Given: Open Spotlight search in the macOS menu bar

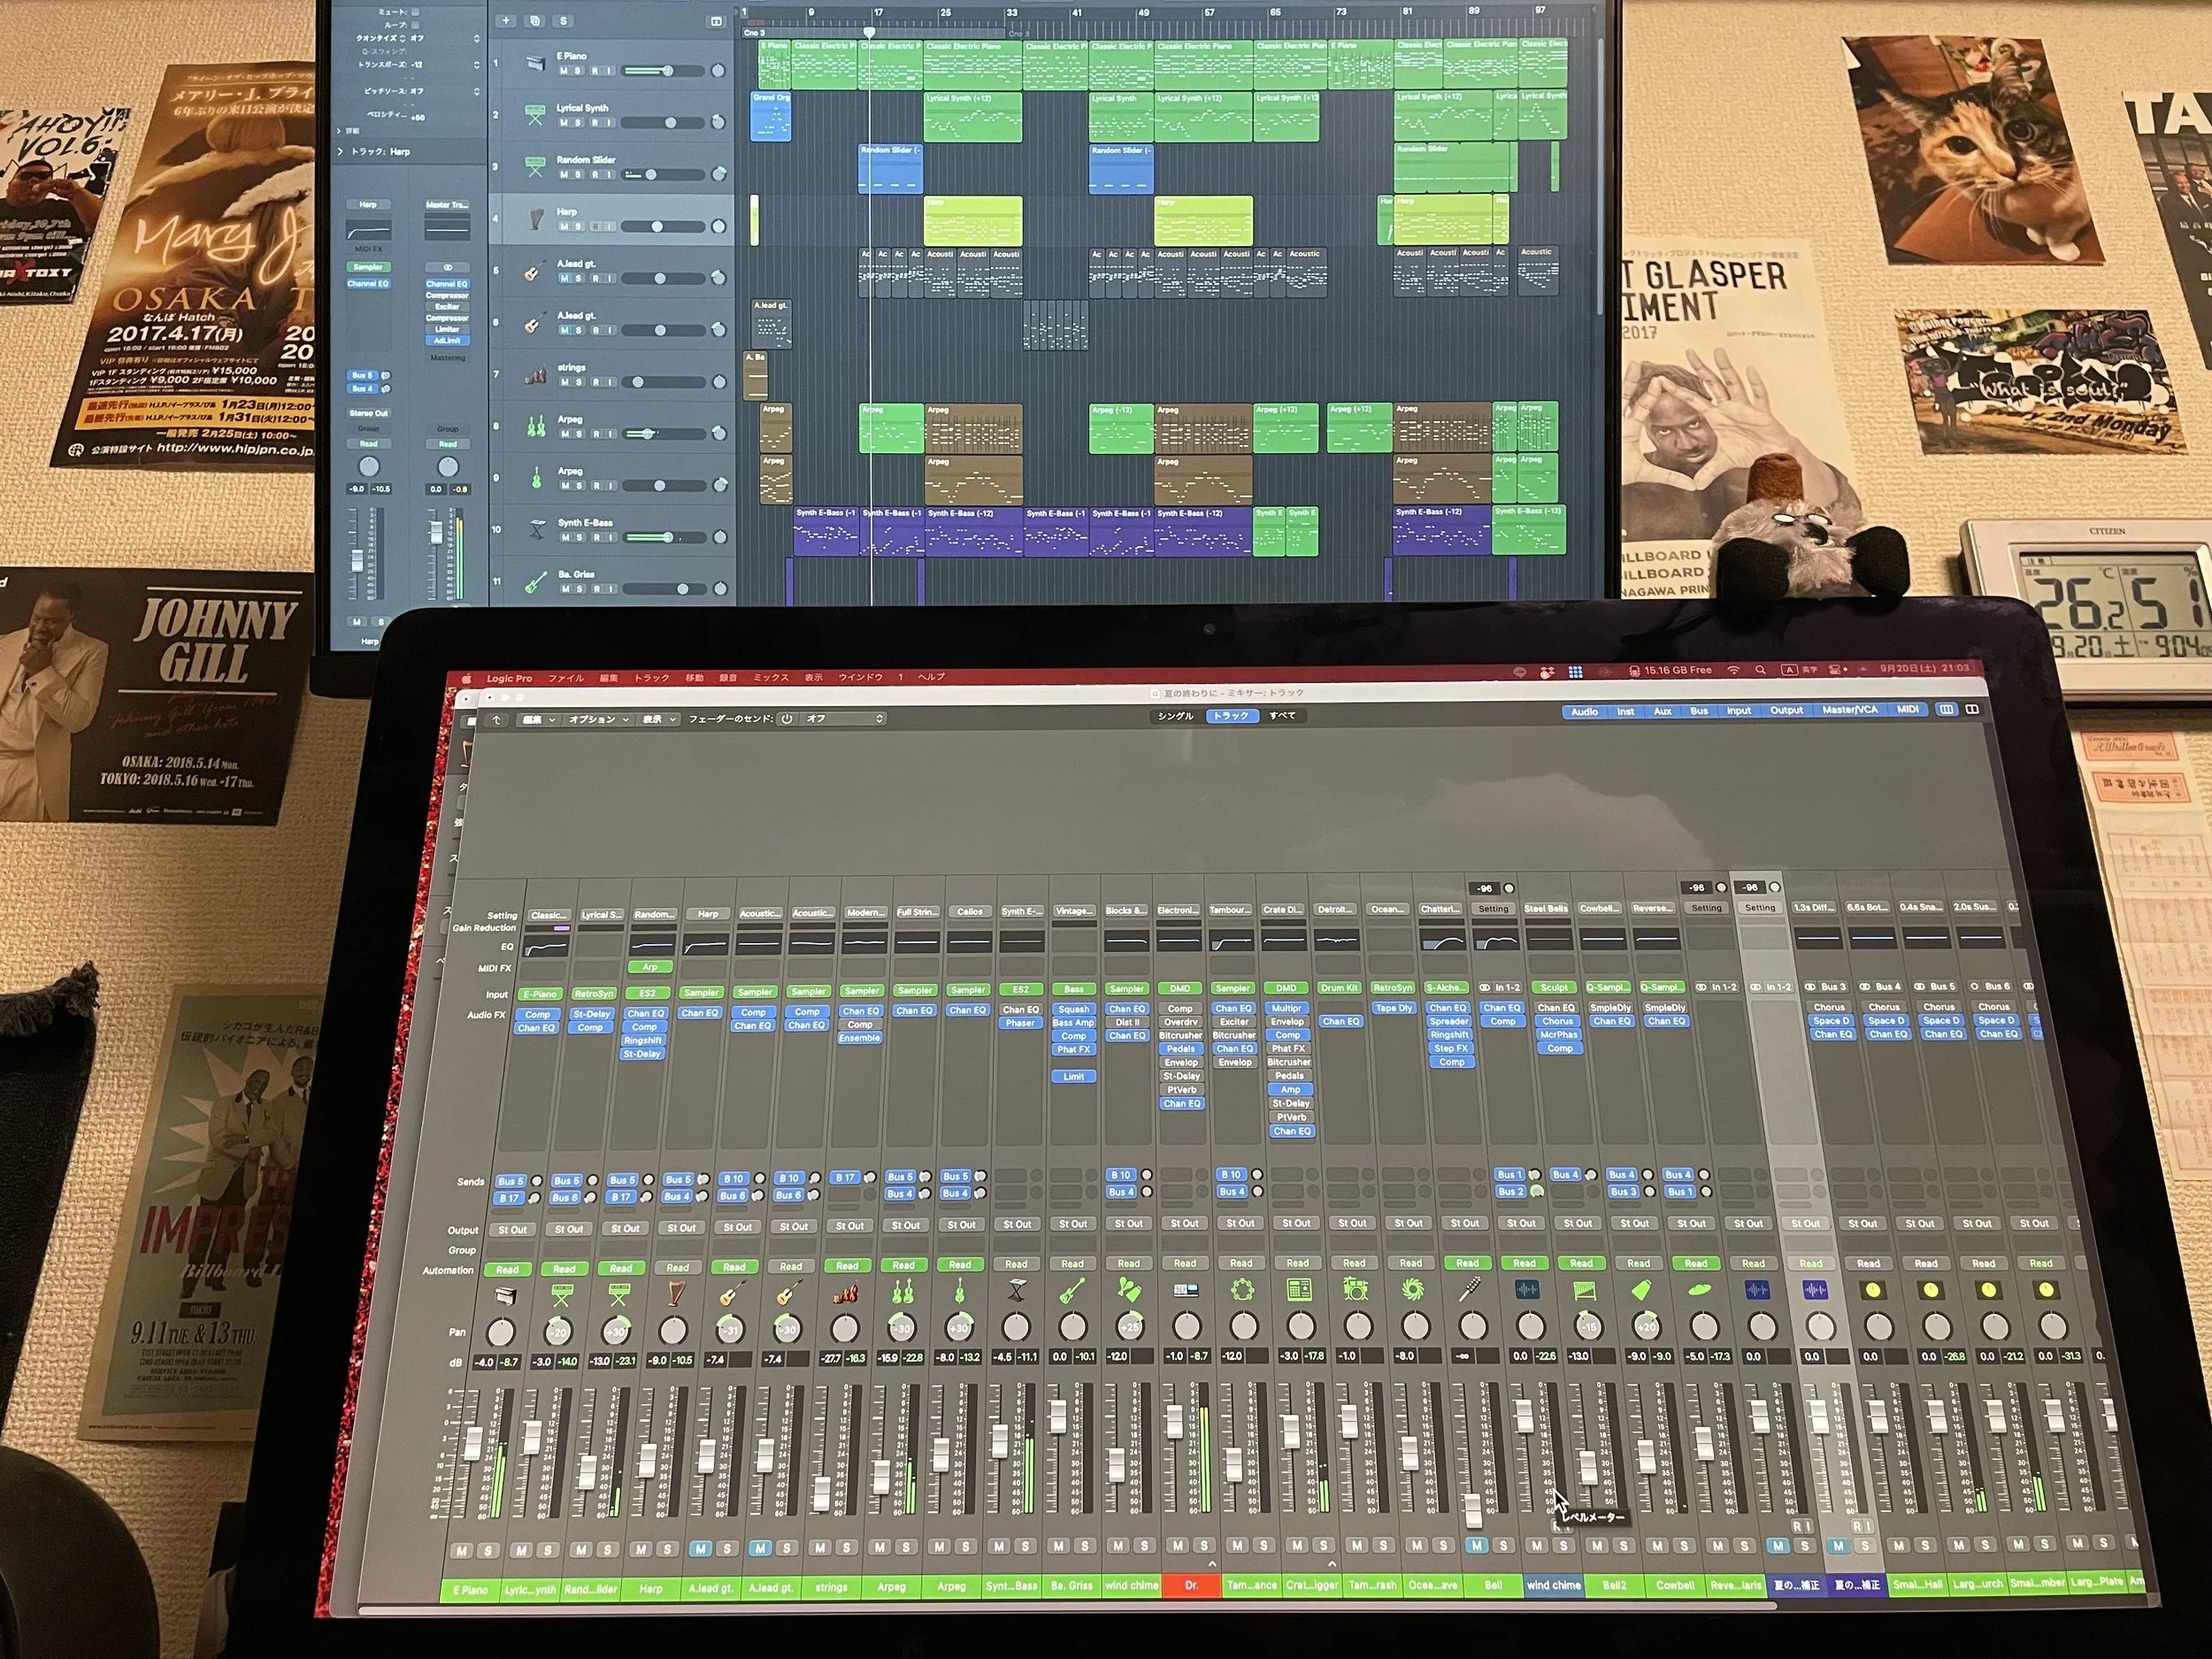Looking at the screenshot, I should pyautogui.click(x=1760, y=670).
